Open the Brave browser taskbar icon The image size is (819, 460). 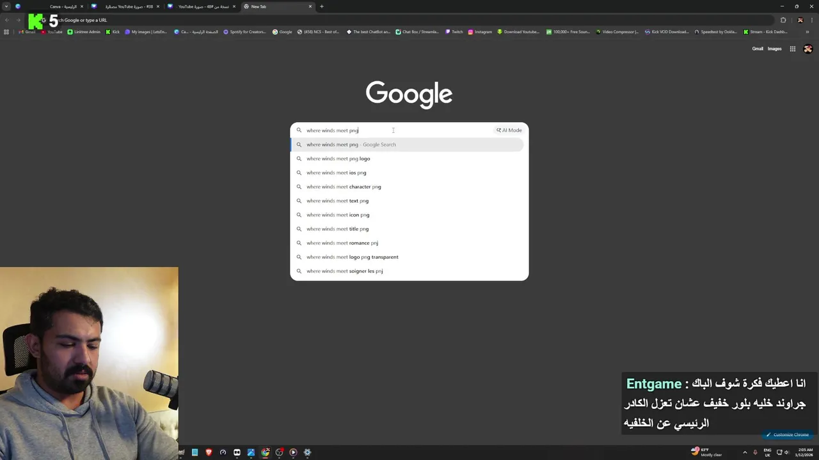[x=209, y=452]
